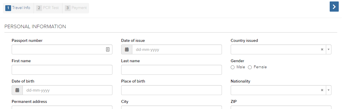
Task: Go to the Travel Info step
Action: tap(18, 8)
